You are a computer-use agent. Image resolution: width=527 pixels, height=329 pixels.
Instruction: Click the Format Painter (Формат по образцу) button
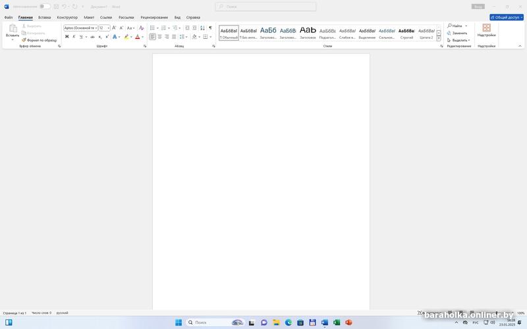coord(40,40)
